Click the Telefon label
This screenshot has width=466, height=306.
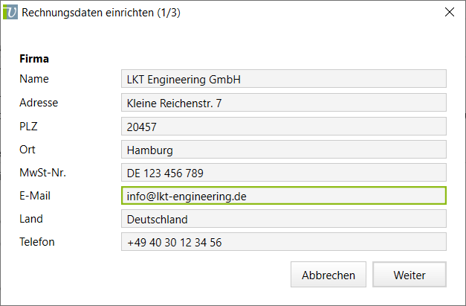(37, 242)
